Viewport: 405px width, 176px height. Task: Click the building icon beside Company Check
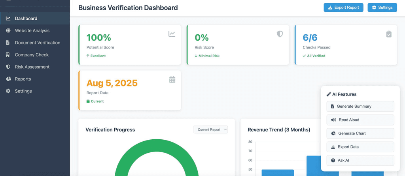(x=8, y=55)
